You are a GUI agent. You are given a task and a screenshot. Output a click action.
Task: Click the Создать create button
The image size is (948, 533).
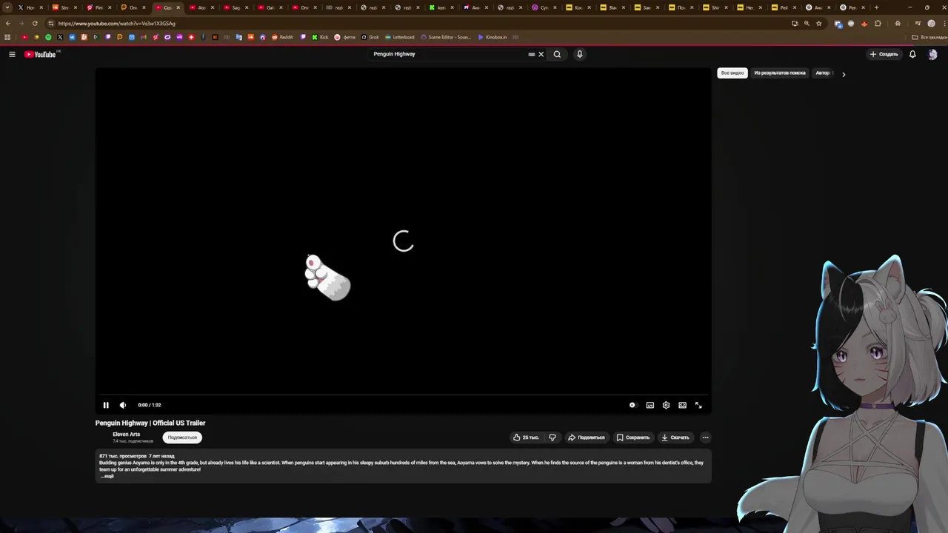click(884, 54)
